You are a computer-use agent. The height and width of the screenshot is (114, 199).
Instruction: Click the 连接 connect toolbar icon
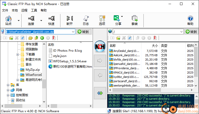(x=31, y=20)
